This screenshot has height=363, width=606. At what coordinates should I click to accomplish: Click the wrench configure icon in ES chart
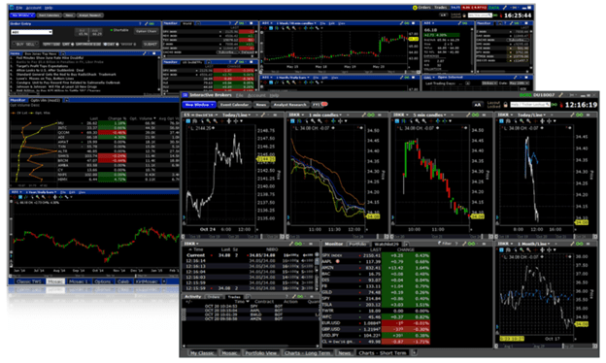click(x=263, y=115)
